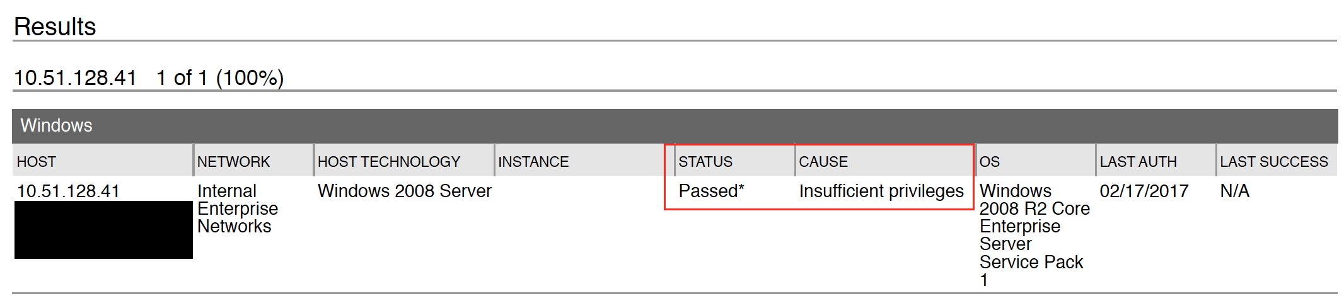1344x296 pixels.
Task: Select the OS column header
Action: point(990,162)
